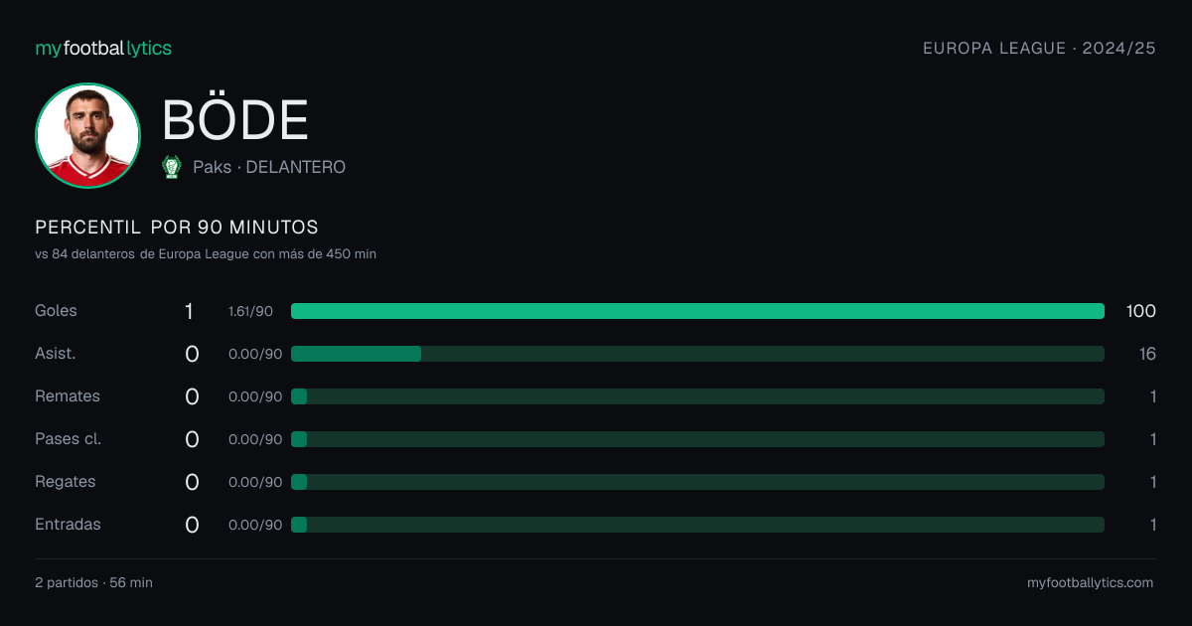The height and width of the screenshot is (626, 1192).
Task: Click the myfootballytics logo
Action: click(x=103, y=48)
